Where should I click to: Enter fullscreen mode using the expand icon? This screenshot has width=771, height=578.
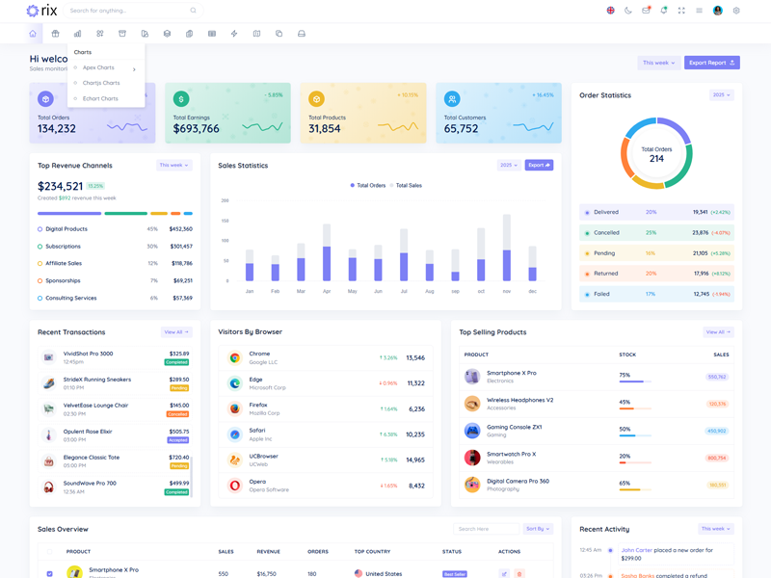681,11
